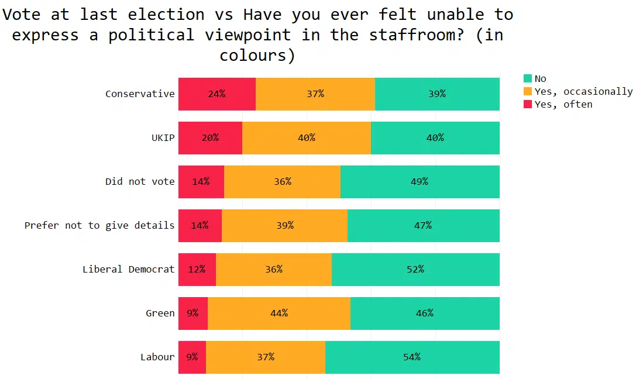Click the chart title text
The image size is (636, 379).
257,34
